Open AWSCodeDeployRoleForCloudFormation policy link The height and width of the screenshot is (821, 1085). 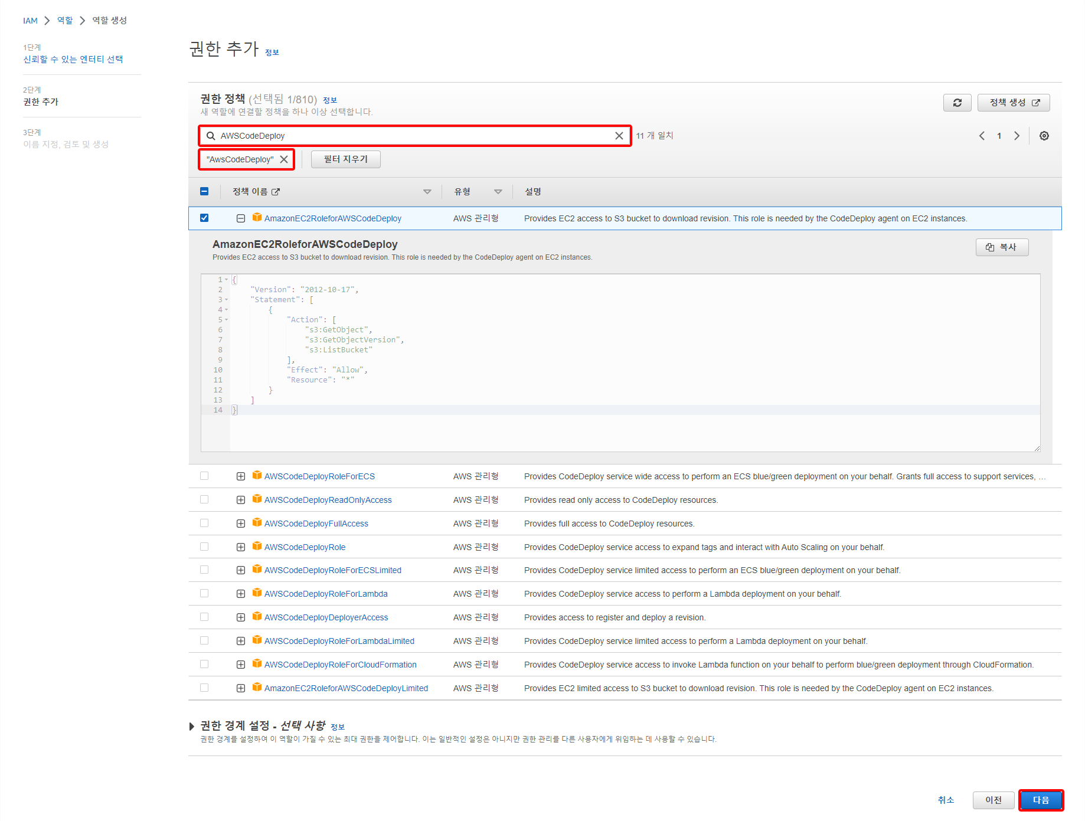pyautogui.click(x=340, y=665)
